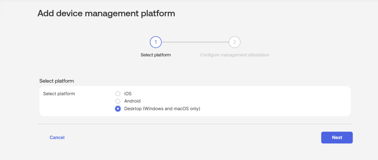378x160 pixels.
Task: Open "Configure management attestation" step caption
Action: click(x=234, y=55)
